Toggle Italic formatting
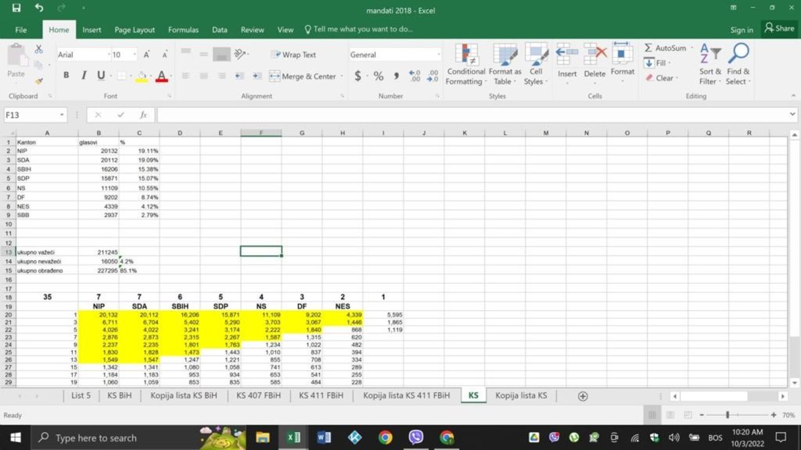 click(x=84, y=75)
